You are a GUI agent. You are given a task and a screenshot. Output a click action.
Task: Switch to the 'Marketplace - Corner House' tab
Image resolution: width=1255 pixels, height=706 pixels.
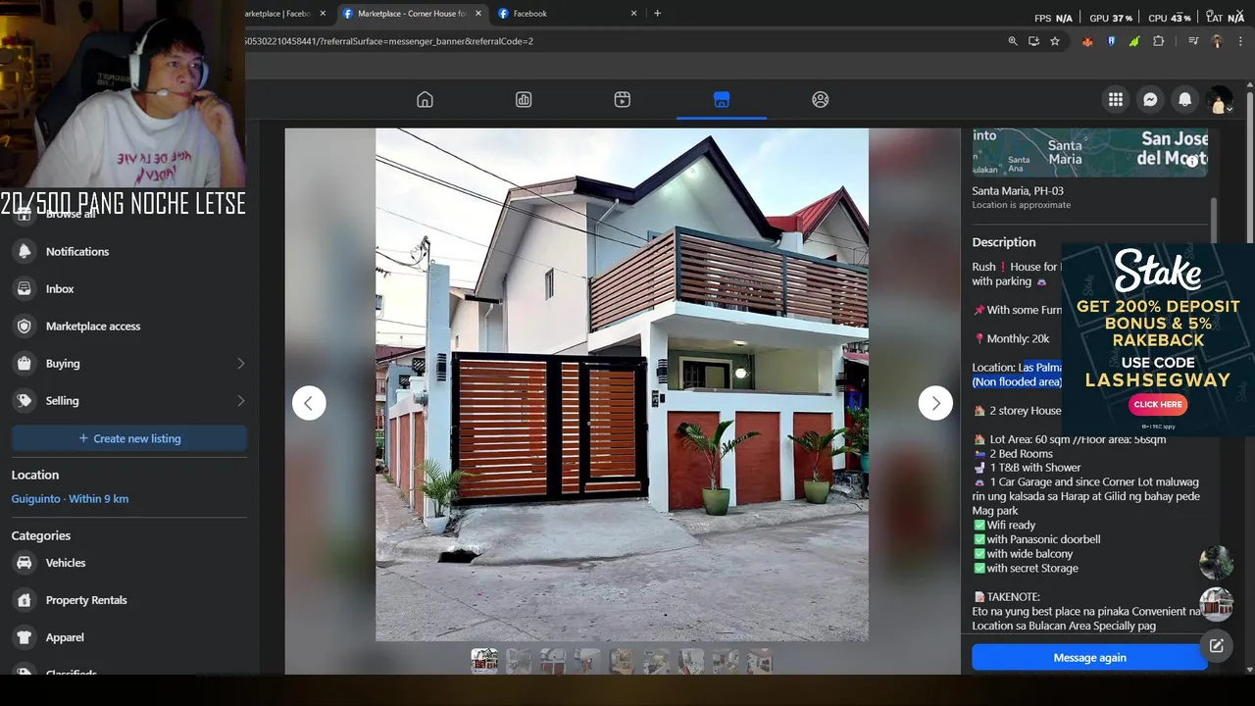(412, 14)
